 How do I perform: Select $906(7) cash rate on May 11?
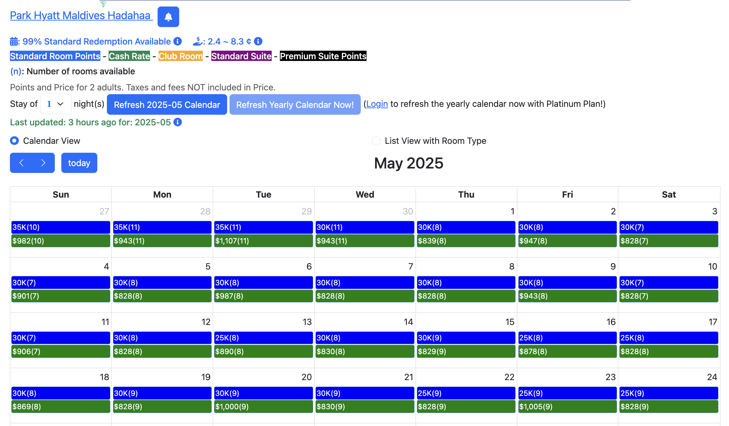coord(61,351)
